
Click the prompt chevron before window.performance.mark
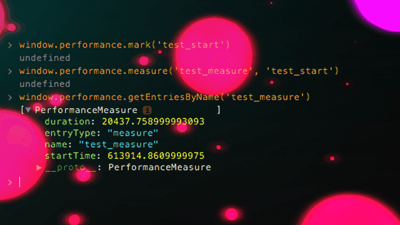[10, 46]
